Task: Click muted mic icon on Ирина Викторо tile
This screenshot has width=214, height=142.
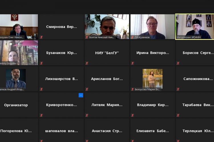Action: 132,63
